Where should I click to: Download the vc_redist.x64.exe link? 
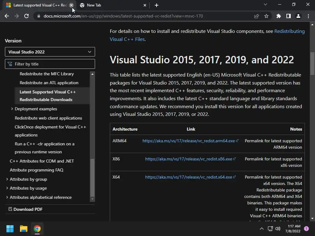point(190,177)
